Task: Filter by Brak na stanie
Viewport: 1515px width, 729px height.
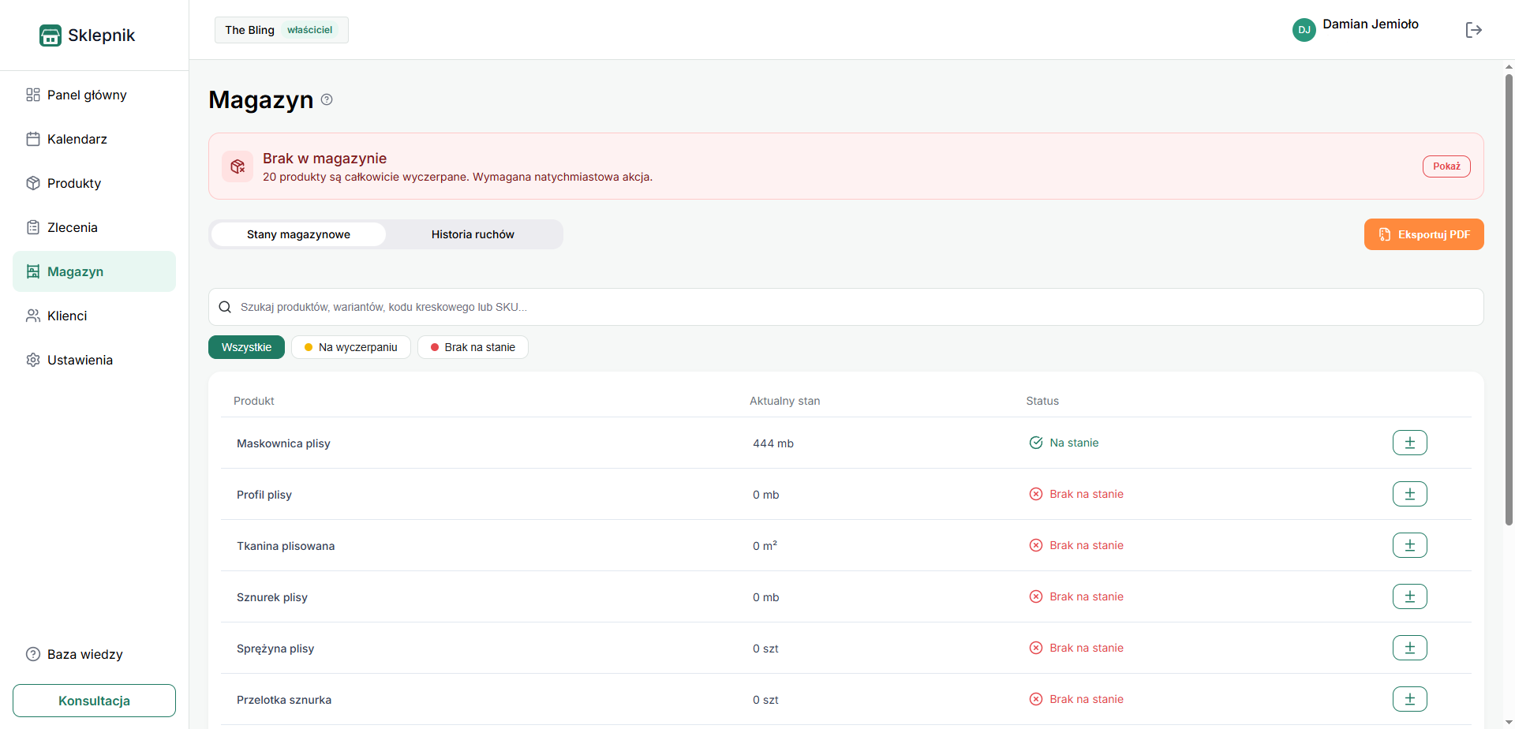Action: pos(473,347)
